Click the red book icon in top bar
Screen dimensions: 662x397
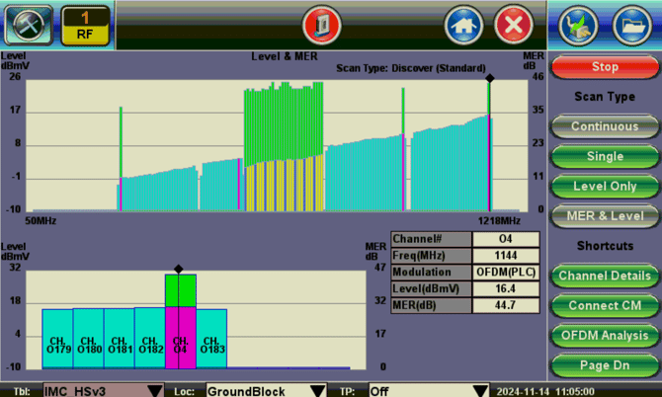point(320,24)
